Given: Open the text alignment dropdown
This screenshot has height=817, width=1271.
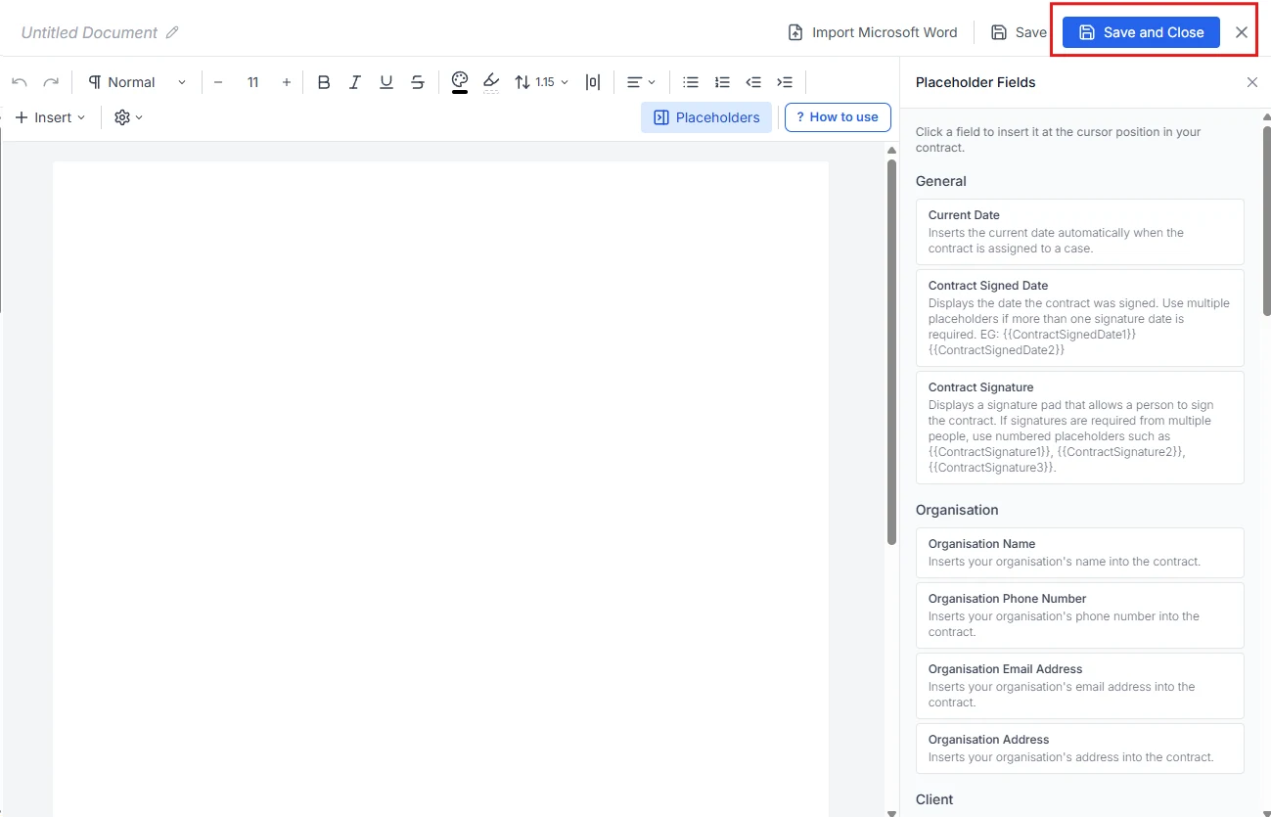Looking at the screenshot, I should 641,82.
